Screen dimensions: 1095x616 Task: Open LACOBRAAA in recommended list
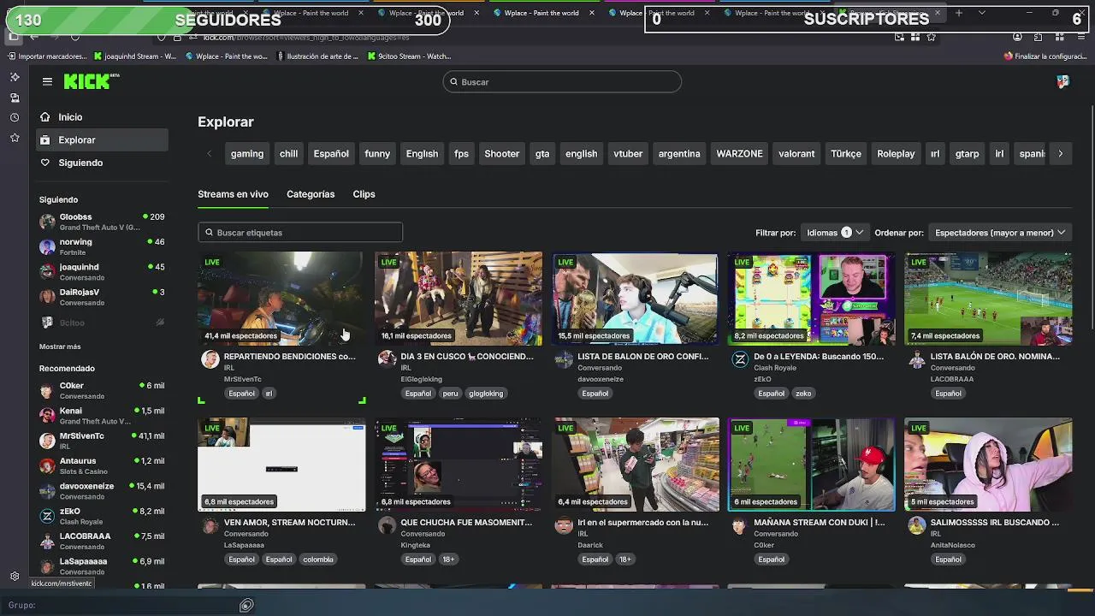102,541
